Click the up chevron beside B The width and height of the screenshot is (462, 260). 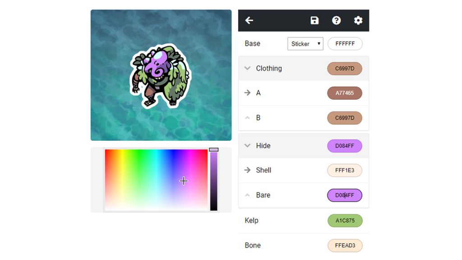click(x=248, y=118)
